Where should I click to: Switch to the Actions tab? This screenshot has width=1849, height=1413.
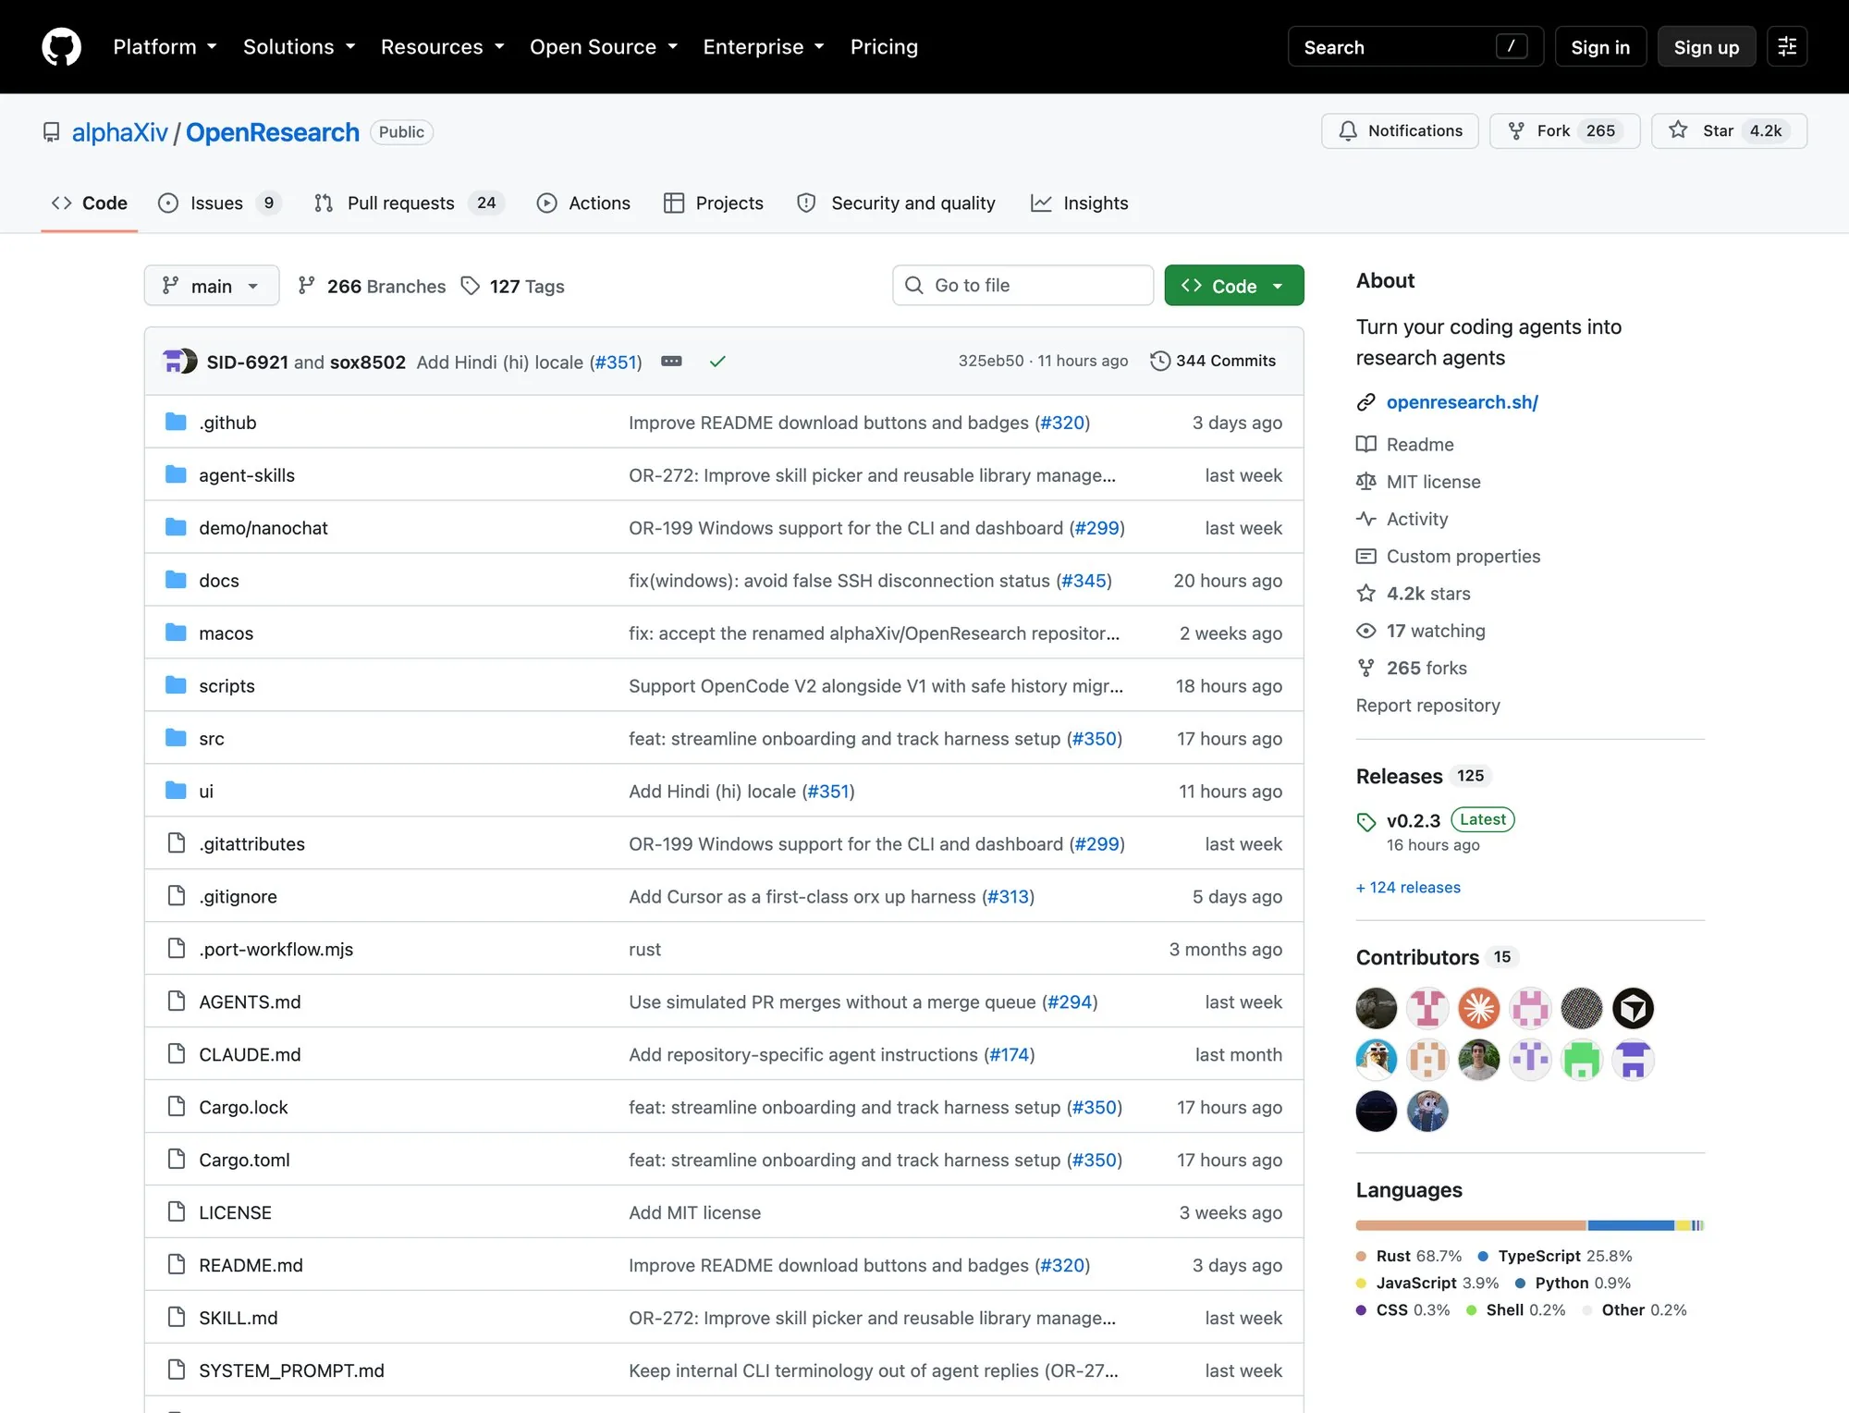pos(583,203)
